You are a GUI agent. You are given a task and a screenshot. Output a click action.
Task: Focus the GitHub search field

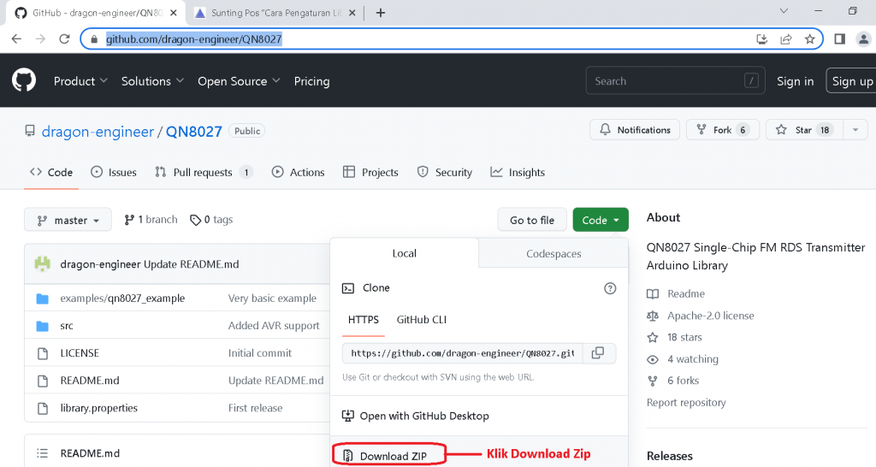pyautogui.click(x=676, y=81)
